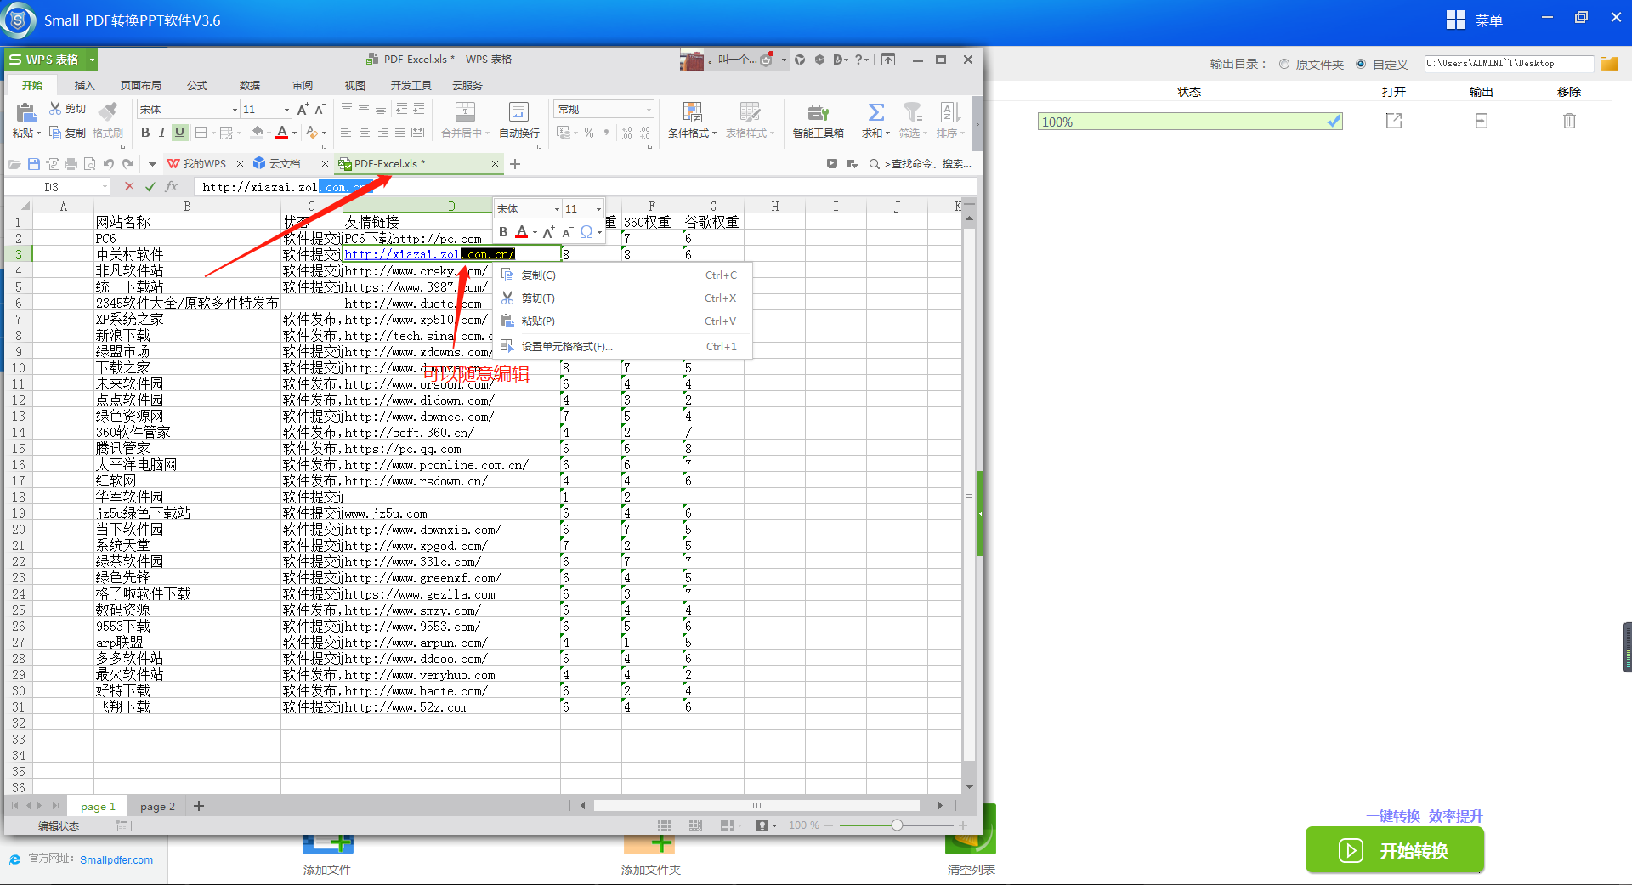Viewport: 1632px width, 885px height.
Task: Expand the font color dropdown arrow in ribbon
Action: pyautogui.click(x=295, y=133)
